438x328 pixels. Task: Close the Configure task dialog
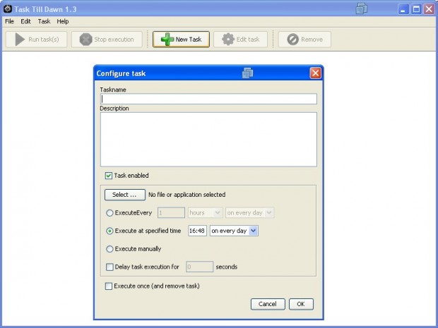click(x=315, y=73)
